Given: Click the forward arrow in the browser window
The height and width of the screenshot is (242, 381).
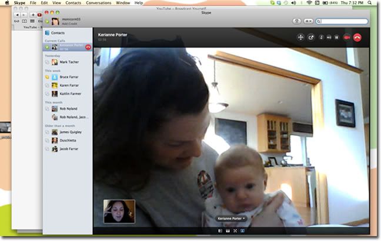Looking at the screenshot, I should 24,15.
